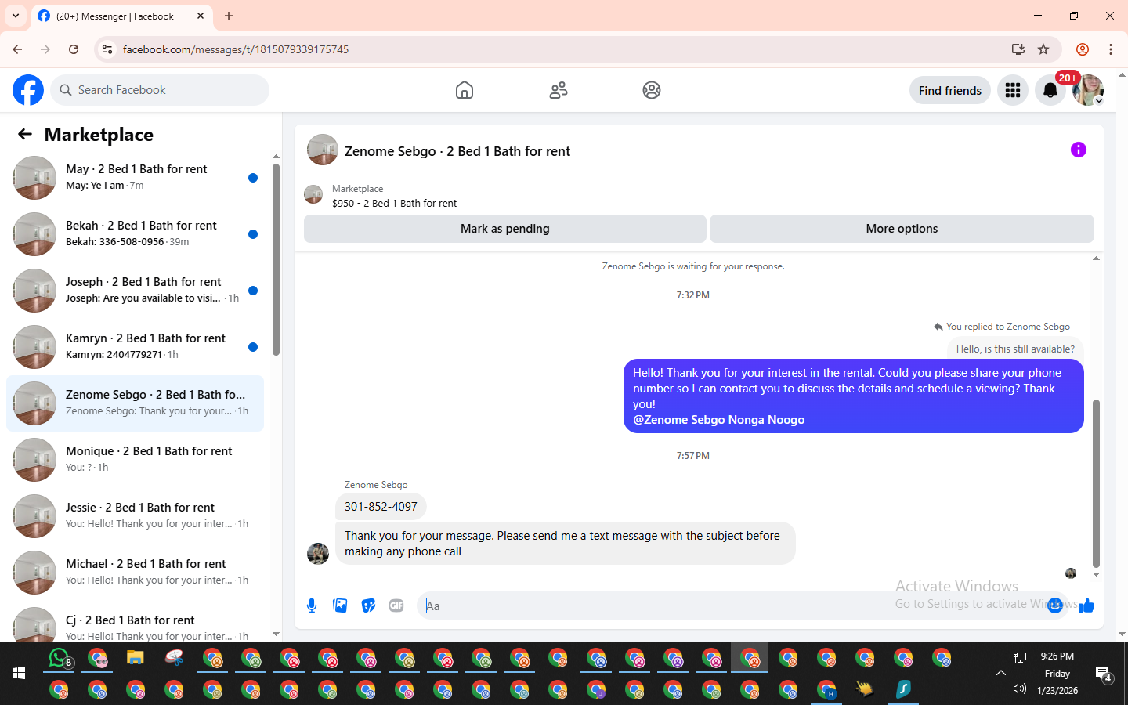Attach a file image icon
Image resolution: width=1128 pixels, height=705 pixels.
tap(340, 606)
